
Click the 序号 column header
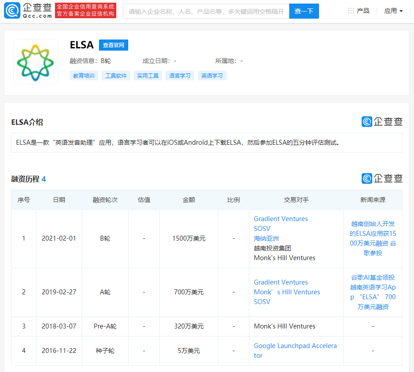coord(24,200)
